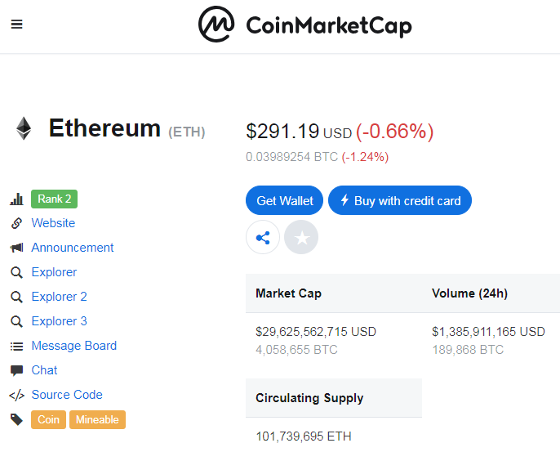Click the CoinMarketCap logo
The height and width of the screenshot is (452, 560).
[304, 25]
